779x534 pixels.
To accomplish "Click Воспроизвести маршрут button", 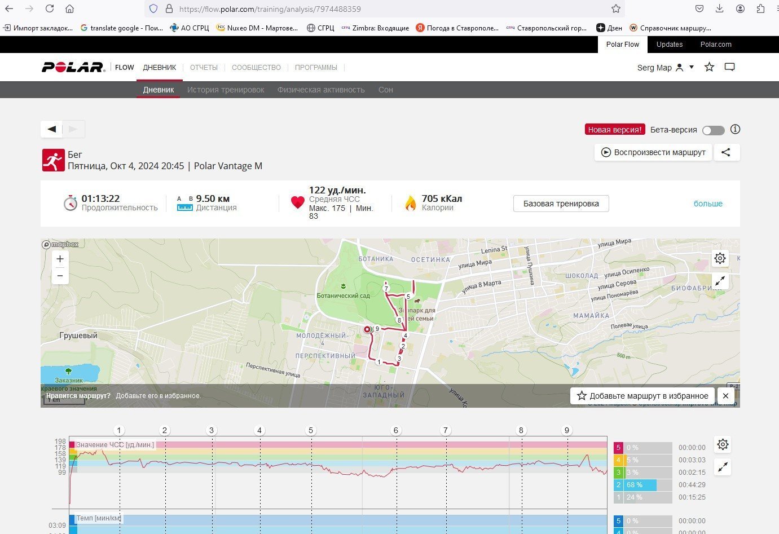I will coord(653,152).
